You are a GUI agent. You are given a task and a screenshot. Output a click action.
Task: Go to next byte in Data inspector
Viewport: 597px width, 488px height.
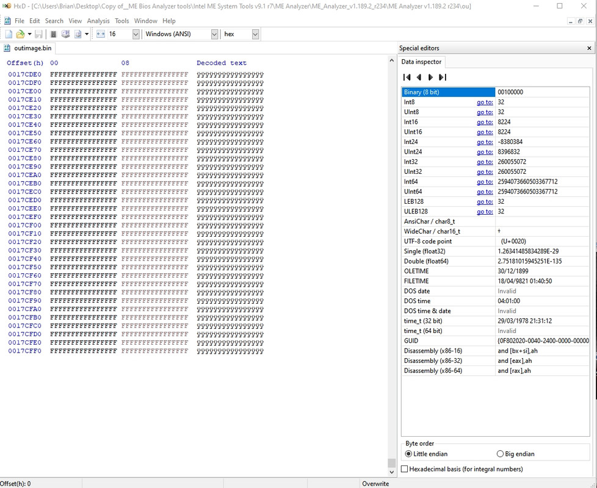tap(430, 77)
